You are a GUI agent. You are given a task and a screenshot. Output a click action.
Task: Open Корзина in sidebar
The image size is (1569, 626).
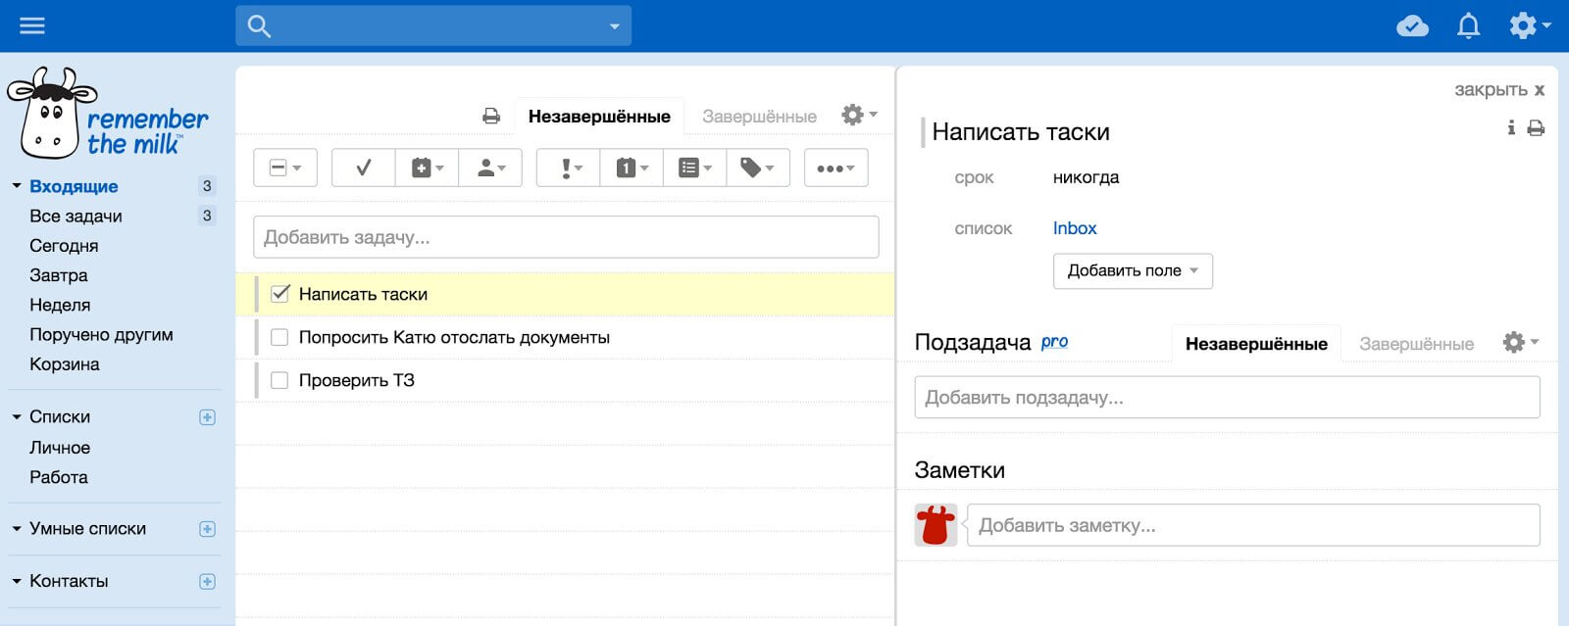coord(65,364)
